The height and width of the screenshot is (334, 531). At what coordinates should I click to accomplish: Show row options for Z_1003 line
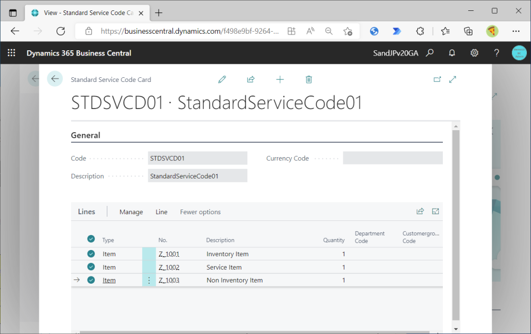pos(149,281)
